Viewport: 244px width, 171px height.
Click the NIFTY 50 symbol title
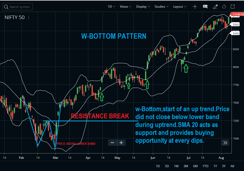[x=15, y=17]
